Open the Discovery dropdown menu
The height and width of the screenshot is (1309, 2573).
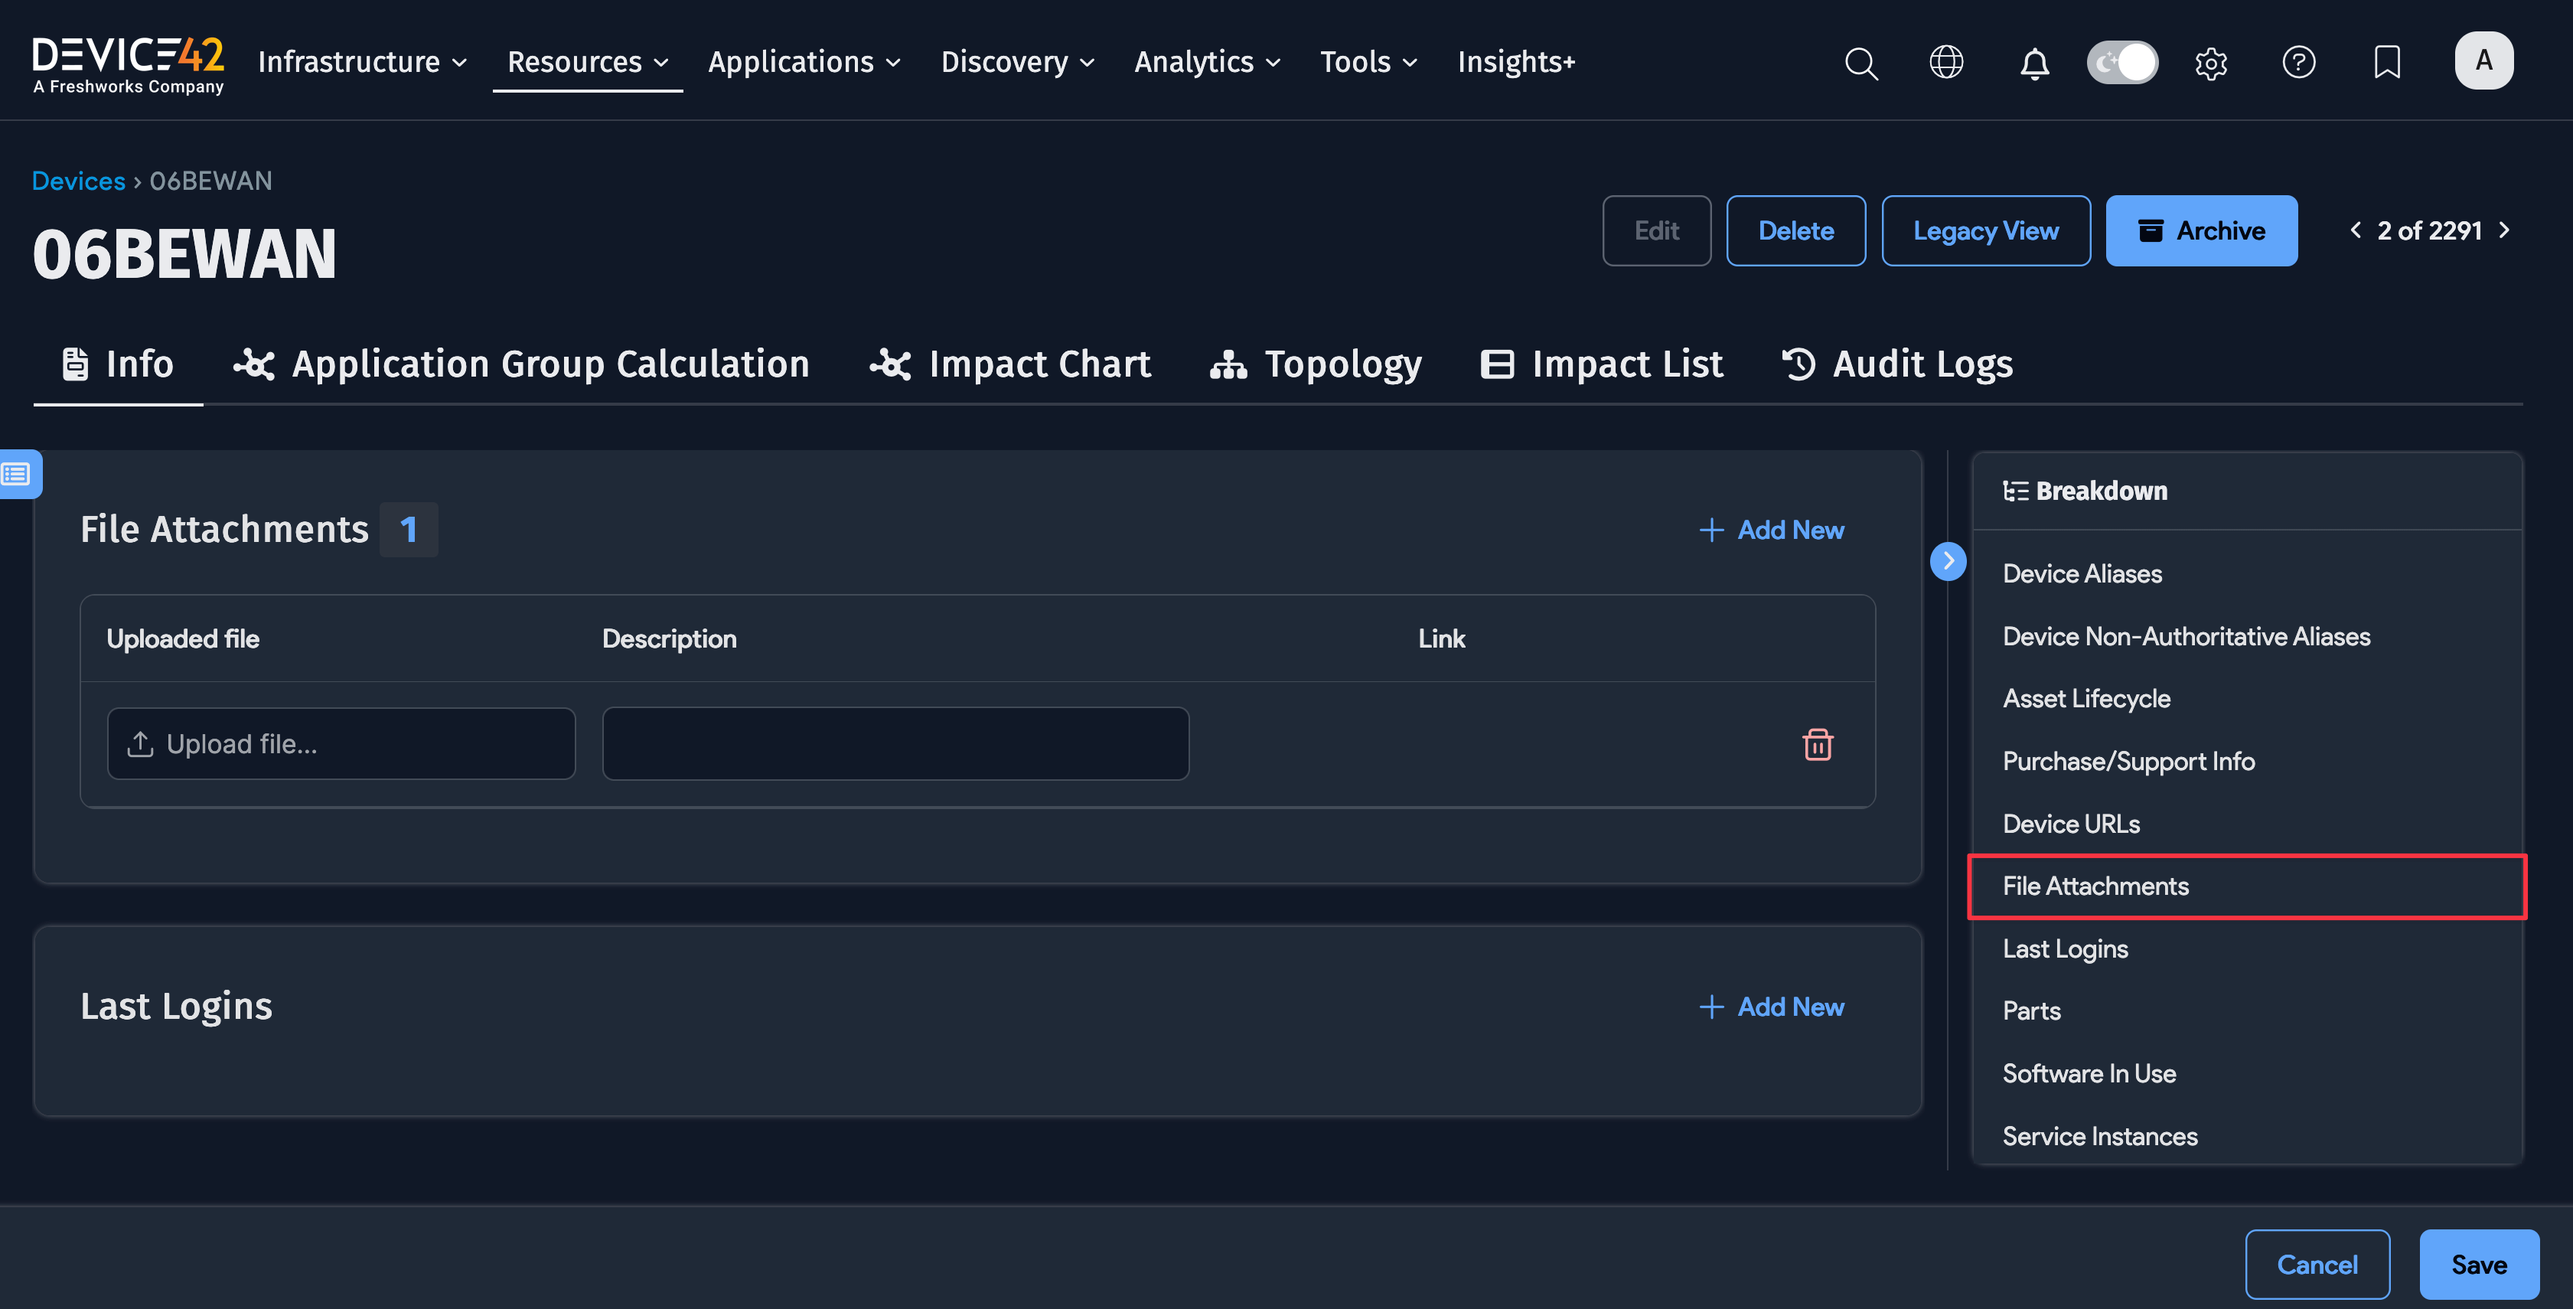click(x=1017, y=62)
